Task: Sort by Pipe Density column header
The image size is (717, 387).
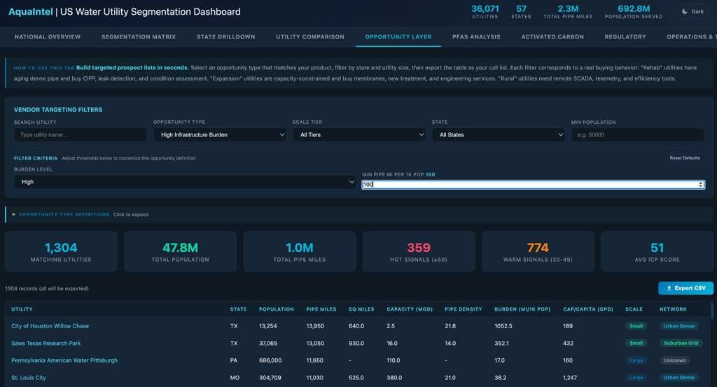Action: [x=464, y=309]
